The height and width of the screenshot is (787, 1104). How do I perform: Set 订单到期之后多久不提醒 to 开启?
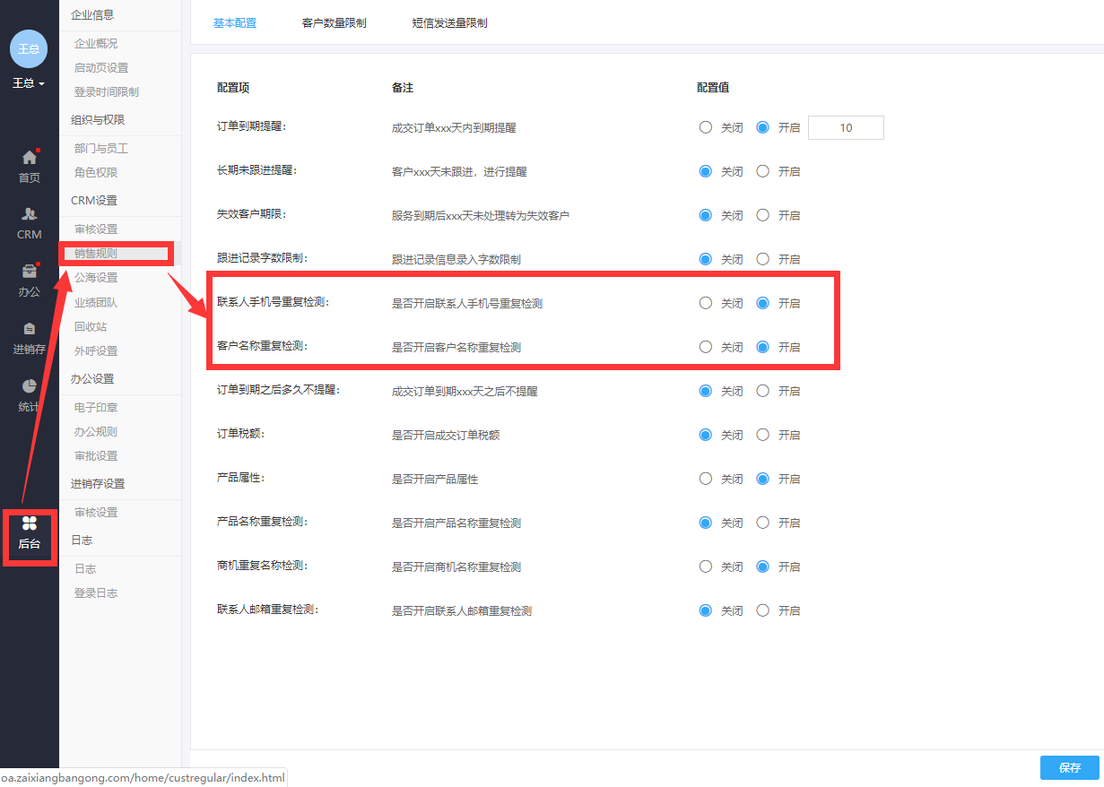[763, 391]
